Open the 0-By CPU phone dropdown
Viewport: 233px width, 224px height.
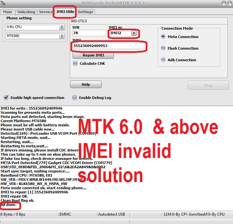(x=35, y=27)
